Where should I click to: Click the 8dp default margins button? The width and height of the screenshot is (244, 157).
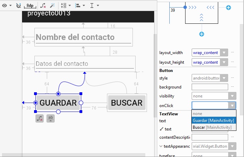30,6
